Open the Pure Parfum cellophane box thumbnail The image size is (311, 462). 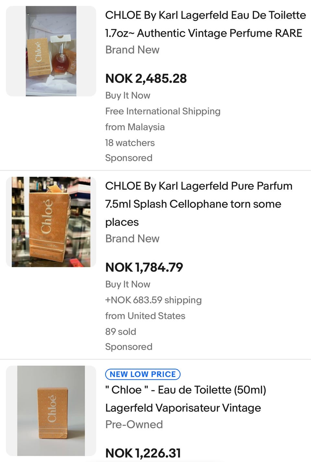51,222
